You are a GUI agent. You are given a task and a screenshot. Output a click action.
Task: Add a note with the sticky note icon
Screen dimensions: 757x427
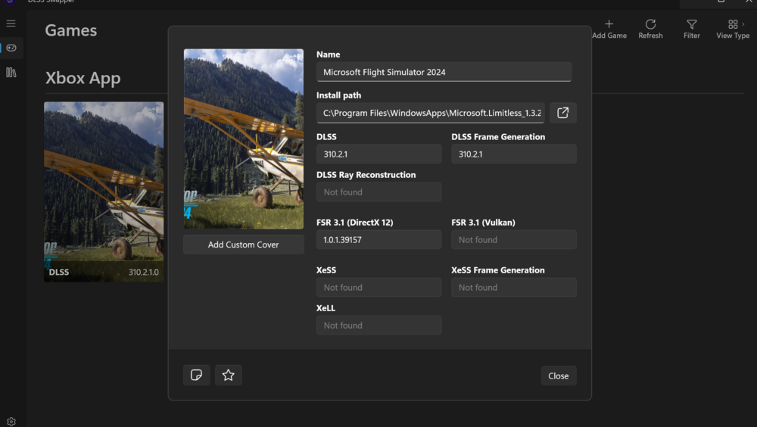[196, 376]
